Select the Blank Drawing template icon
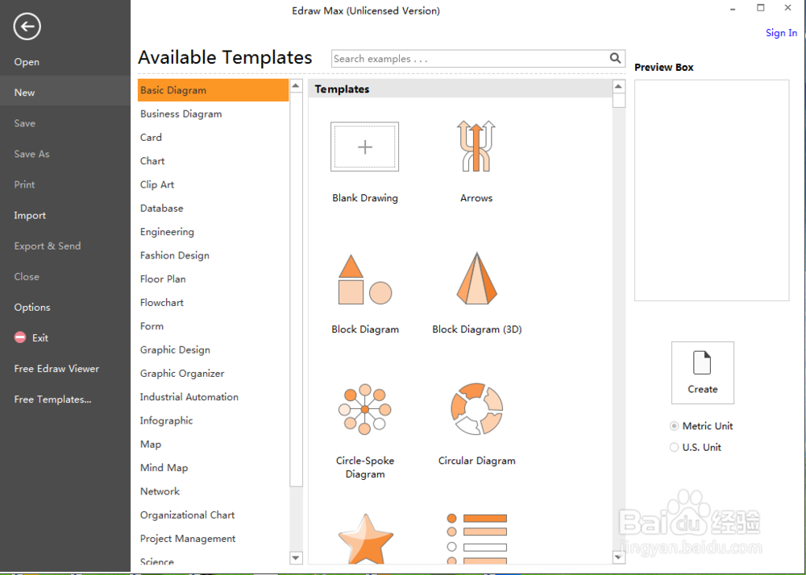Image resolution: width=806 pixels, height=575 pixels. tap(364, 147)
